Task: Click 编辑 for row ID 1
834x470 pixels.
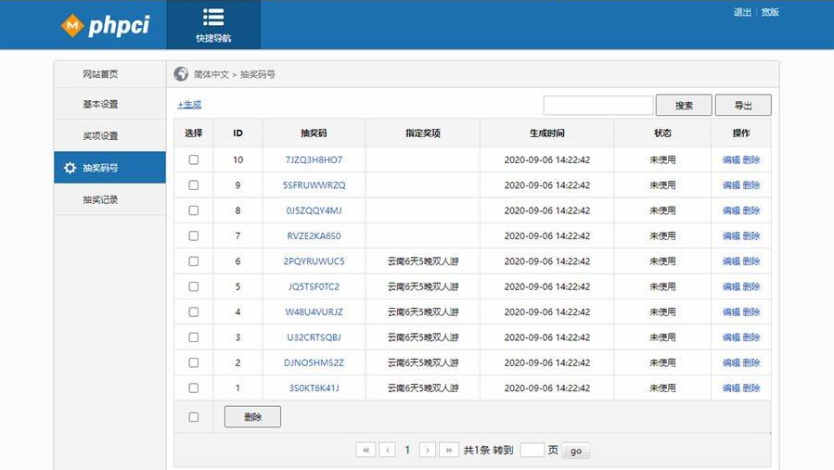Action: tap(731, 388)
